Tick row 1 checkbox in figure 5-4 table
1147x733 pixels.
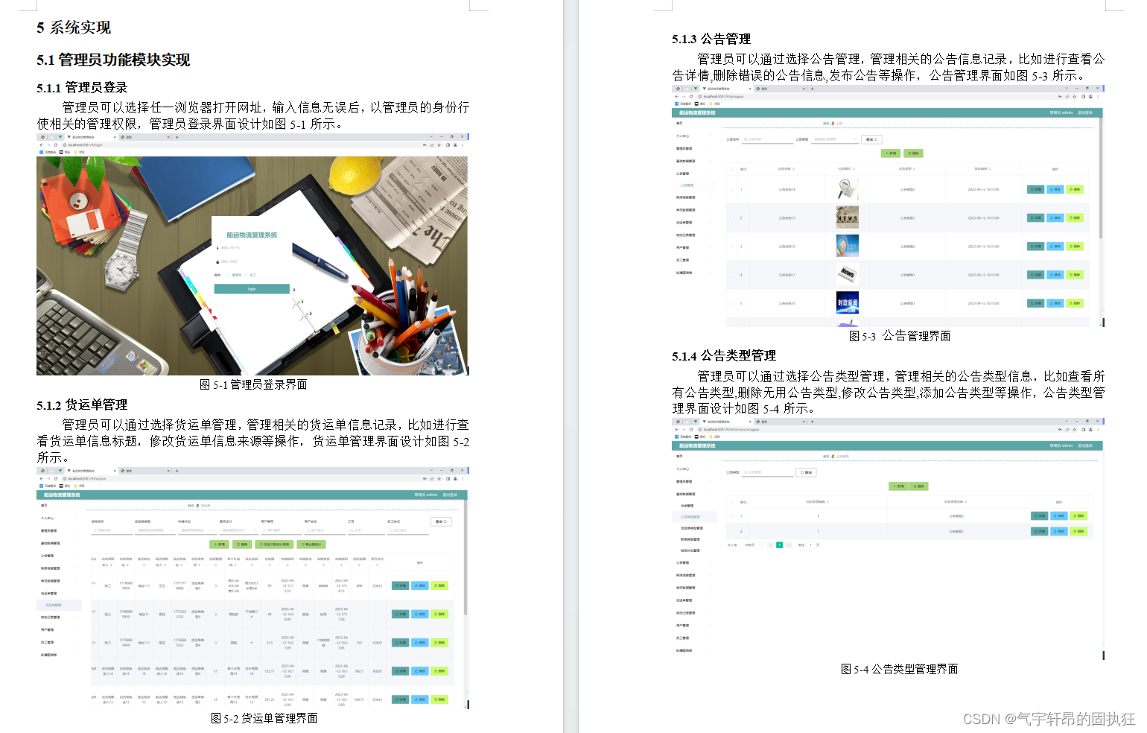click(732, 515)
